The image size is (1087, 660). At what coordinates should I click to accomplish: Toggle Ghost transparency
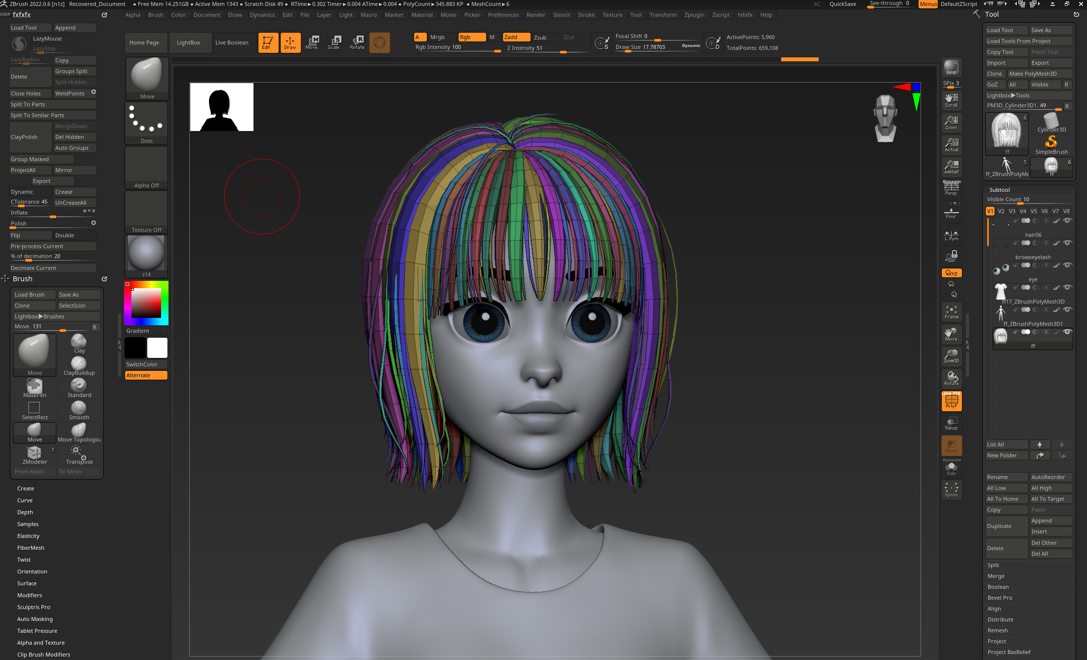point(951,445)
